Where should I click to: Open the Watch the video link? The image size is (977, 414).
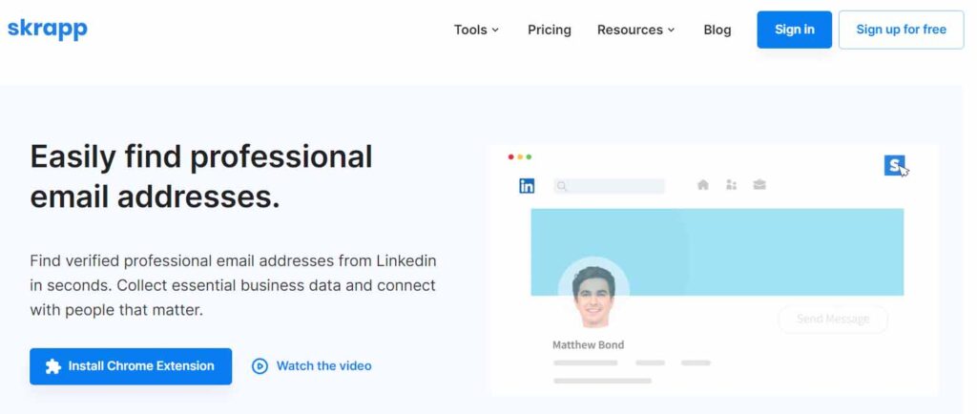pos(323,365)
